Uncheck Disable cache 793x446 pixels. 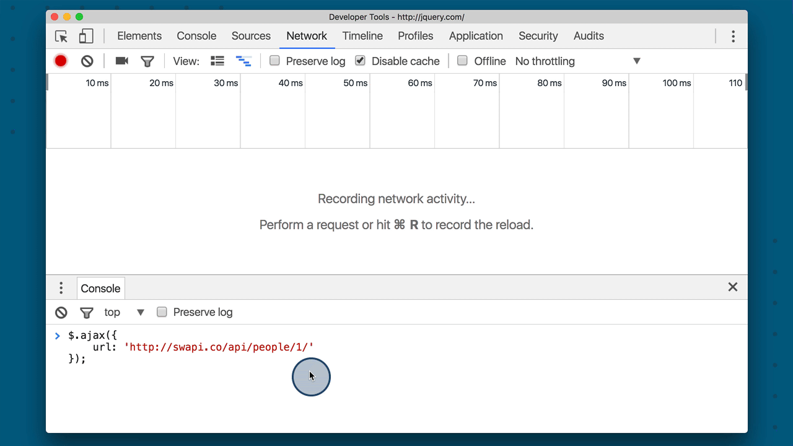[360, 61]
